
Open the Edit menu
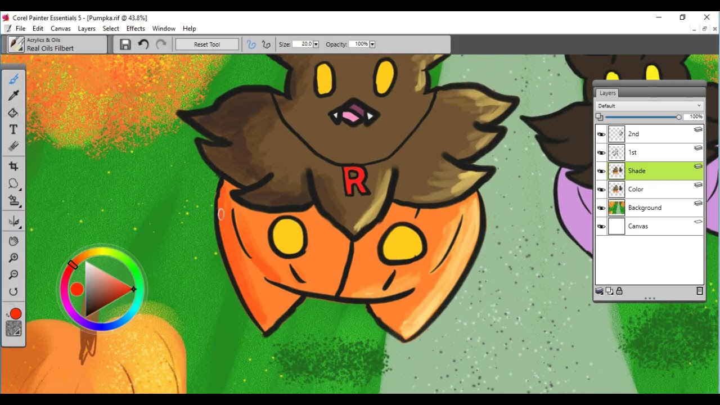pos(38,29)
